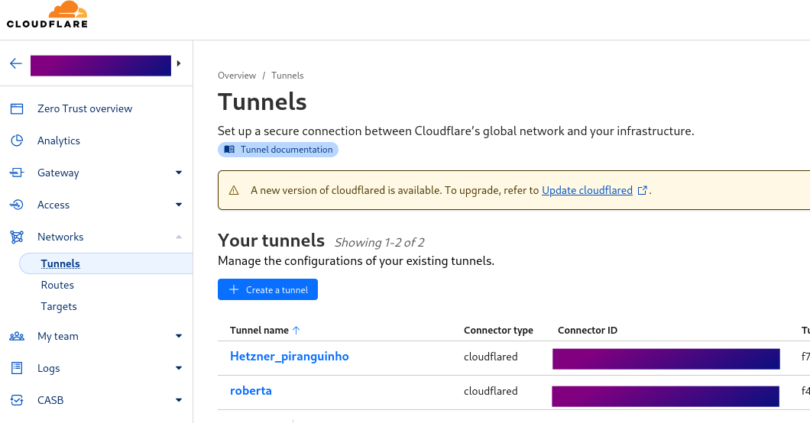
Task: Collapse the Networks menu chevron
Action: 179,237
